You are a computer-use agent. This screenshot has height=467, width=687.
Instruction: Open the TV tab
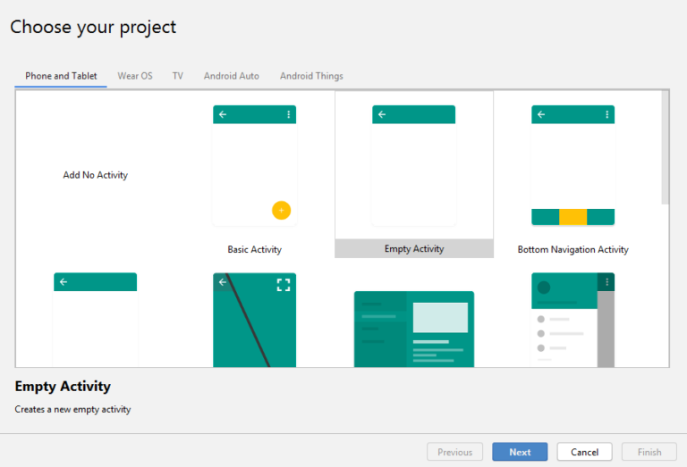(178, 76)
